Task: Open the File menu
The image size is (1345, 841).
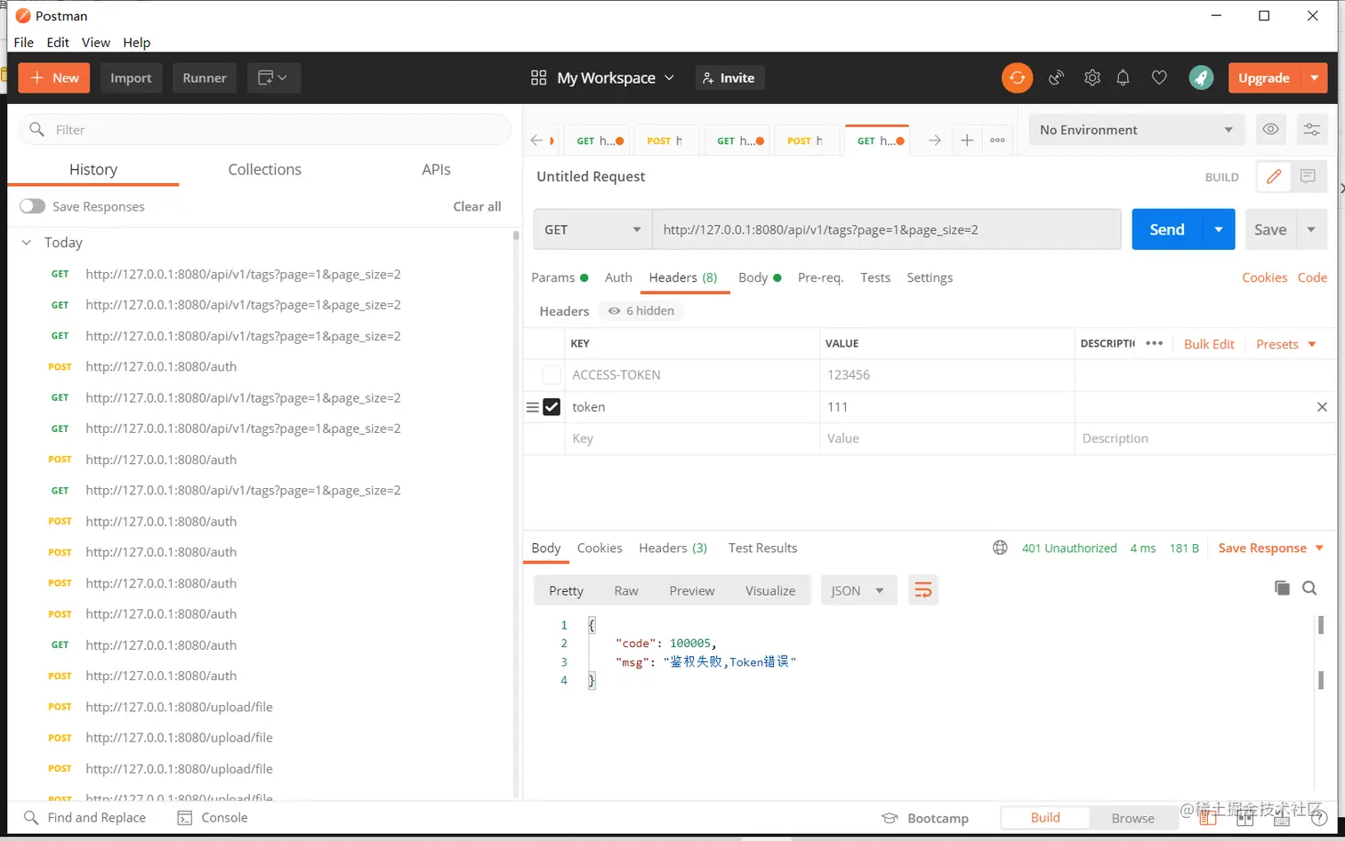Action: click(x=24, y=42)
